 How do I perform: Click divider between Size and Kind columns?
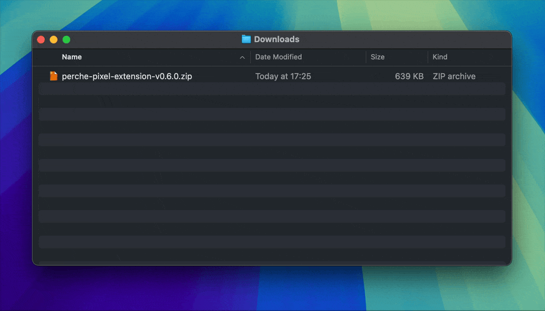click(428, 57)
